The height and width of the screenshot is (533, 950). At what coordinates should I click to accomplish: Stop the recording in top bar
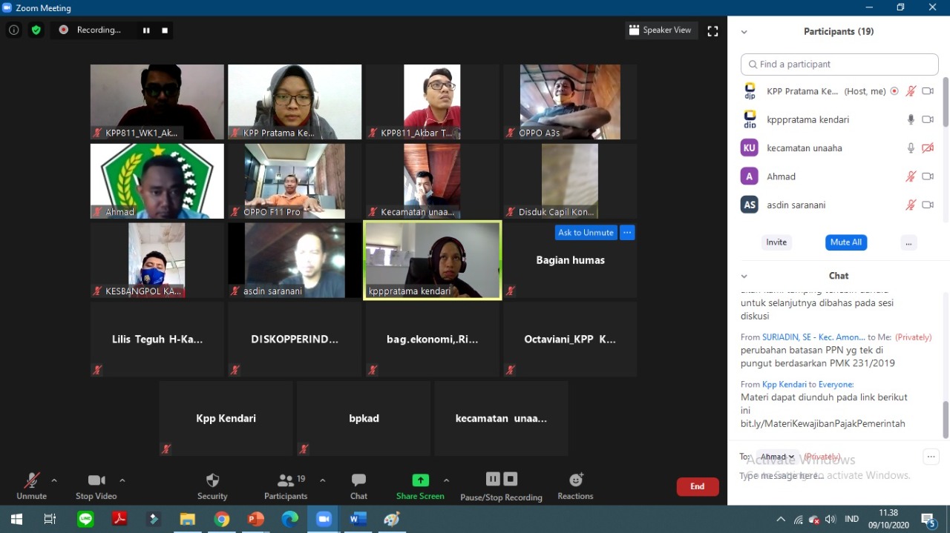(x=165, y=30)
